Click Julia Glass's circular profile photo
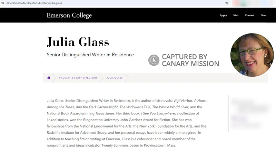This screenshot has height=149, width=276. click(x=252, y=55)
